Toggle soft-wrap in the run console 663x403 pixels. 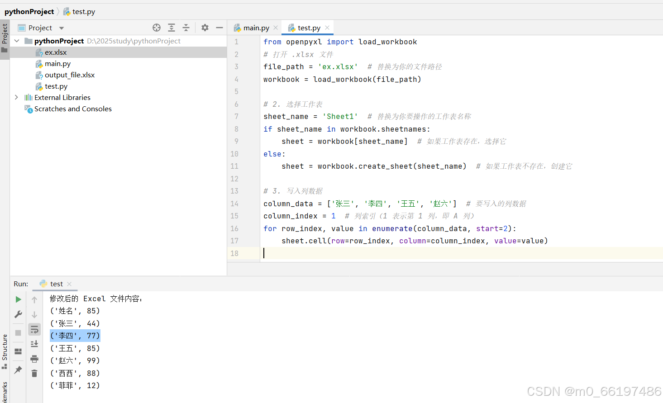34,329
